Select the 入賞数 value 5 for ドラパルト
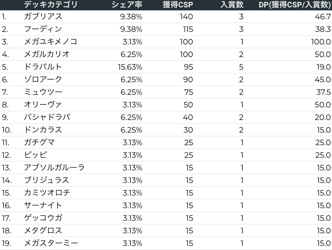Image resolution: width=332 pixels, height=250 pixels. (x=241, y=67)
